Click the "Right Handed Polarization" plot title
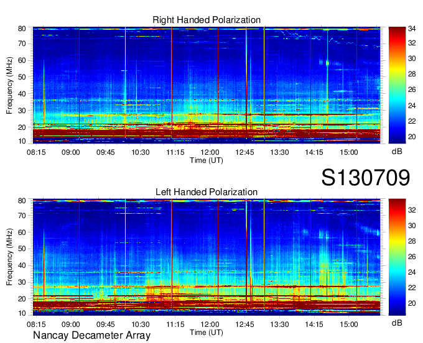Image resolution: width=423 pixels, height=343 pixels. pos(207,20)
